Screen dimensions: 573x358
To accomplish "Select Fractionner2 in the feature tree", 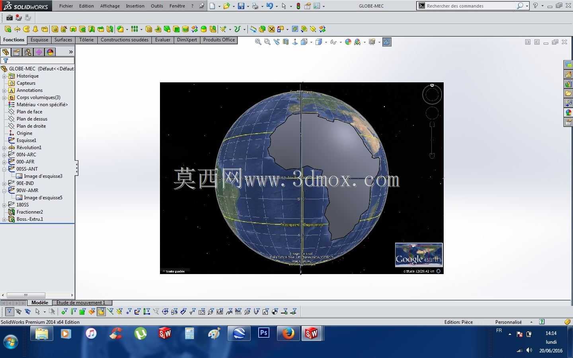I will pos(30,212).
